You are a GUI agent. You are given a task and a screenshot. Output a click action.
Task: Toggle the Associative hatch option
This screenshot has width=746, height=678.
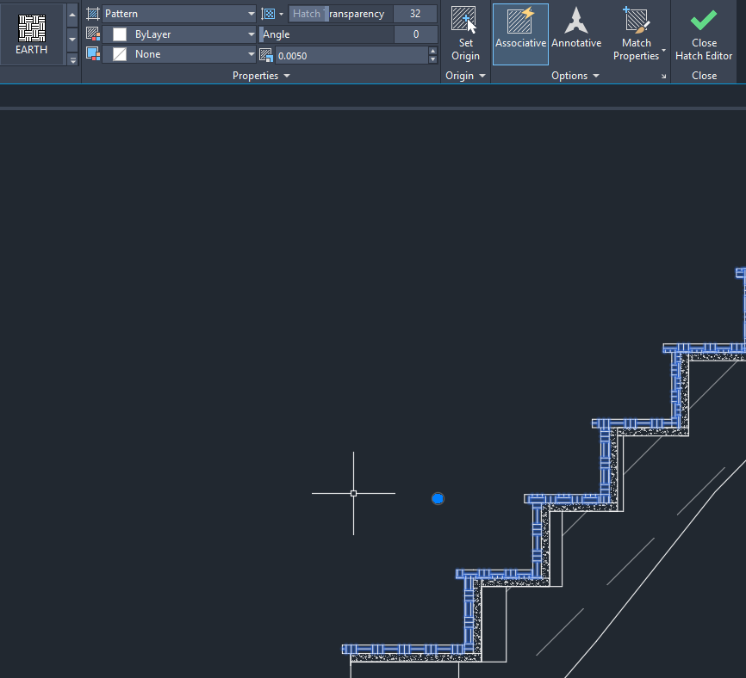click(x=520, y=34)
